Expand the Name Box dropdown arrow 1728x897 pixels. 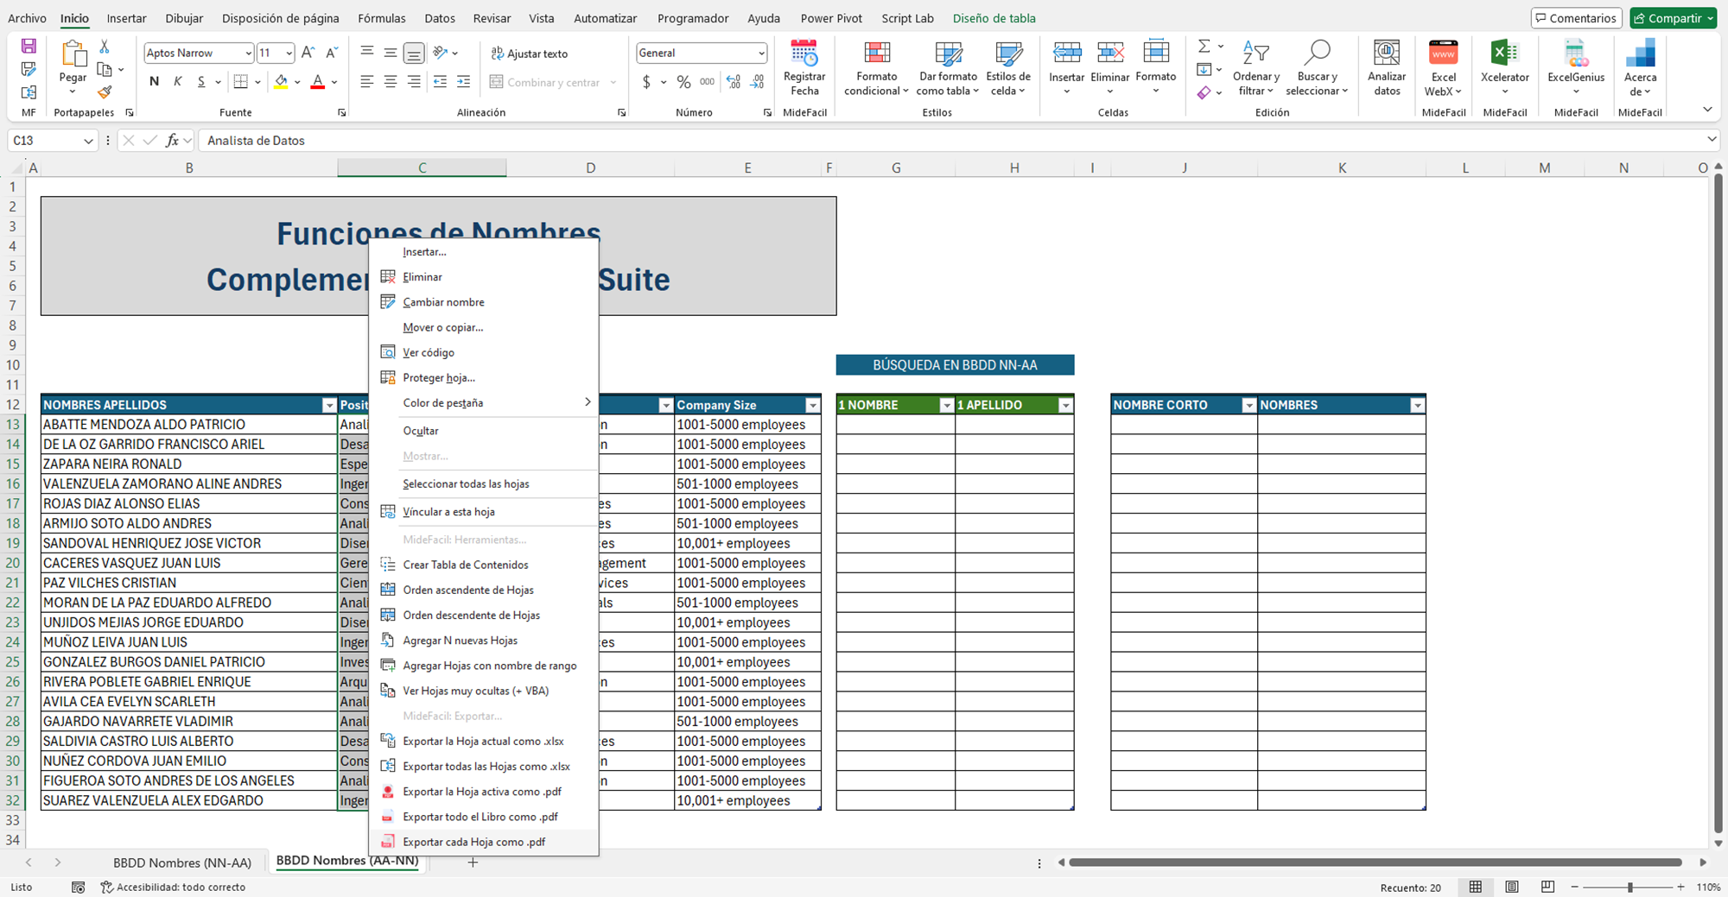coord(88,141)
